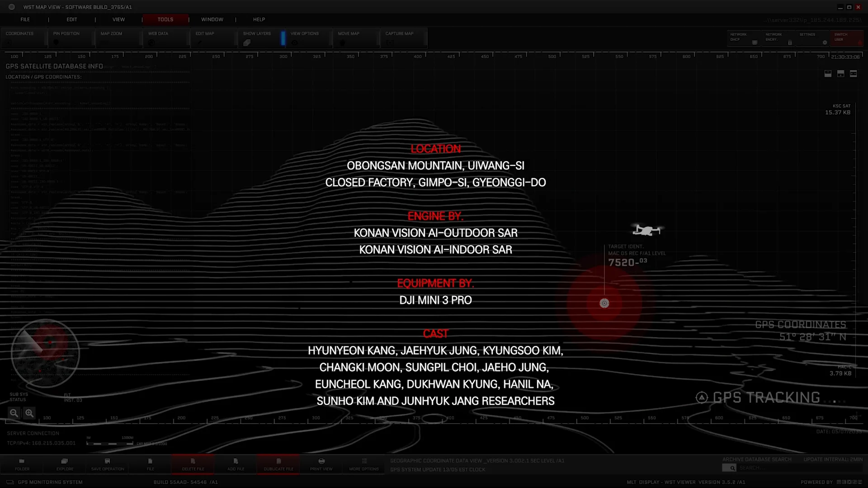This screenshot has height=488, width=868.
Task: Open the File menu
Action: [x=25, y=19]
